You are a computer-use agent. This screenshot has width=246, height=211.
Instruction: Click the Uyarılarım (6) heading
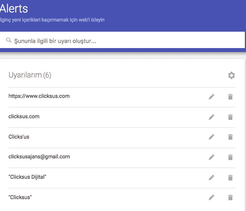[30, 75]
